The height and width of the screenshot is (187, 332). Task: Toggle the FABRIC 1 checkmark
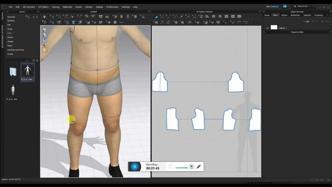pyautogui.click(x=267, y=28)
